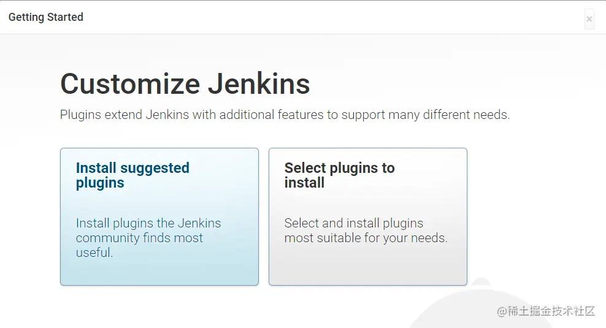Click the Customize Jenkins heading
Screen dimensions: 606x328
coord(185,84)
